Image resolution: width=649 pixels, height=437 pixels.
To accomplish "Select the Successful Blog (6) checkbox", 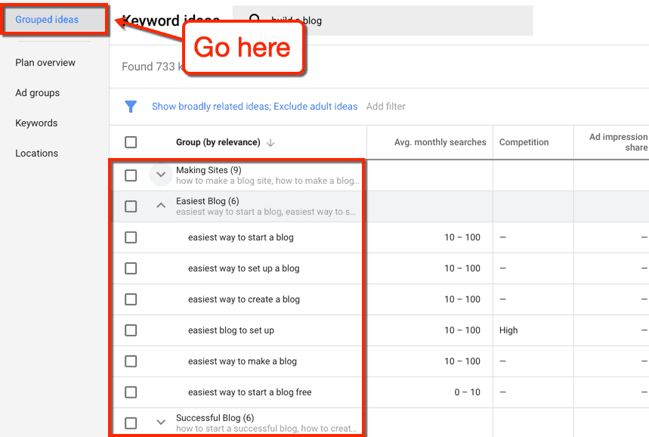I will (x=131, y=423).
